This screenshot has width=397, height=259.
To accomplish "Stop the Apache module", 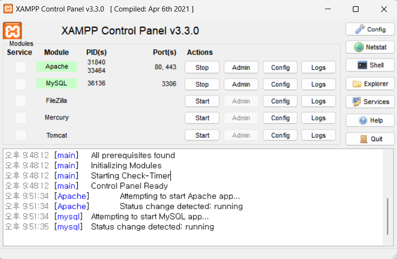I will 202,67.
